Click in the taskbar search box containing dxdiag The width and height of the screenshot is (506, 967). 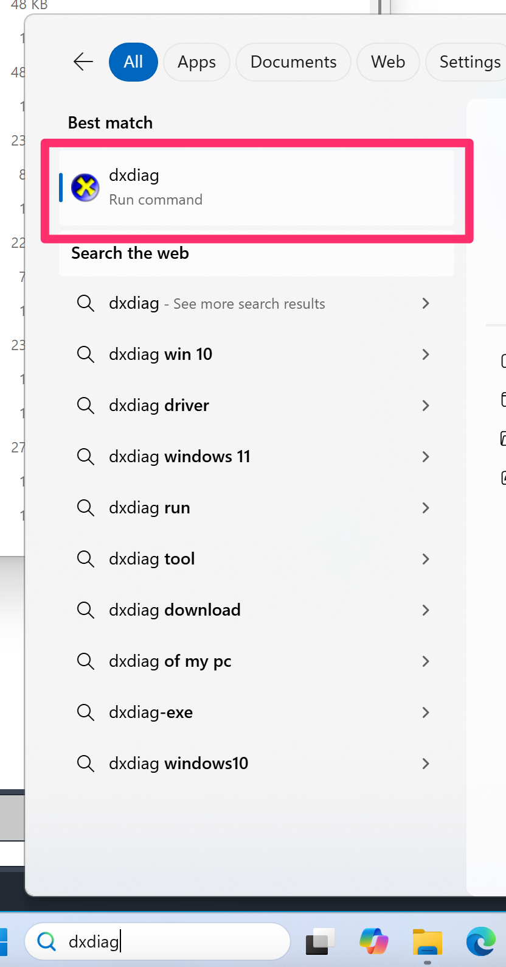(x=158, y=941)
